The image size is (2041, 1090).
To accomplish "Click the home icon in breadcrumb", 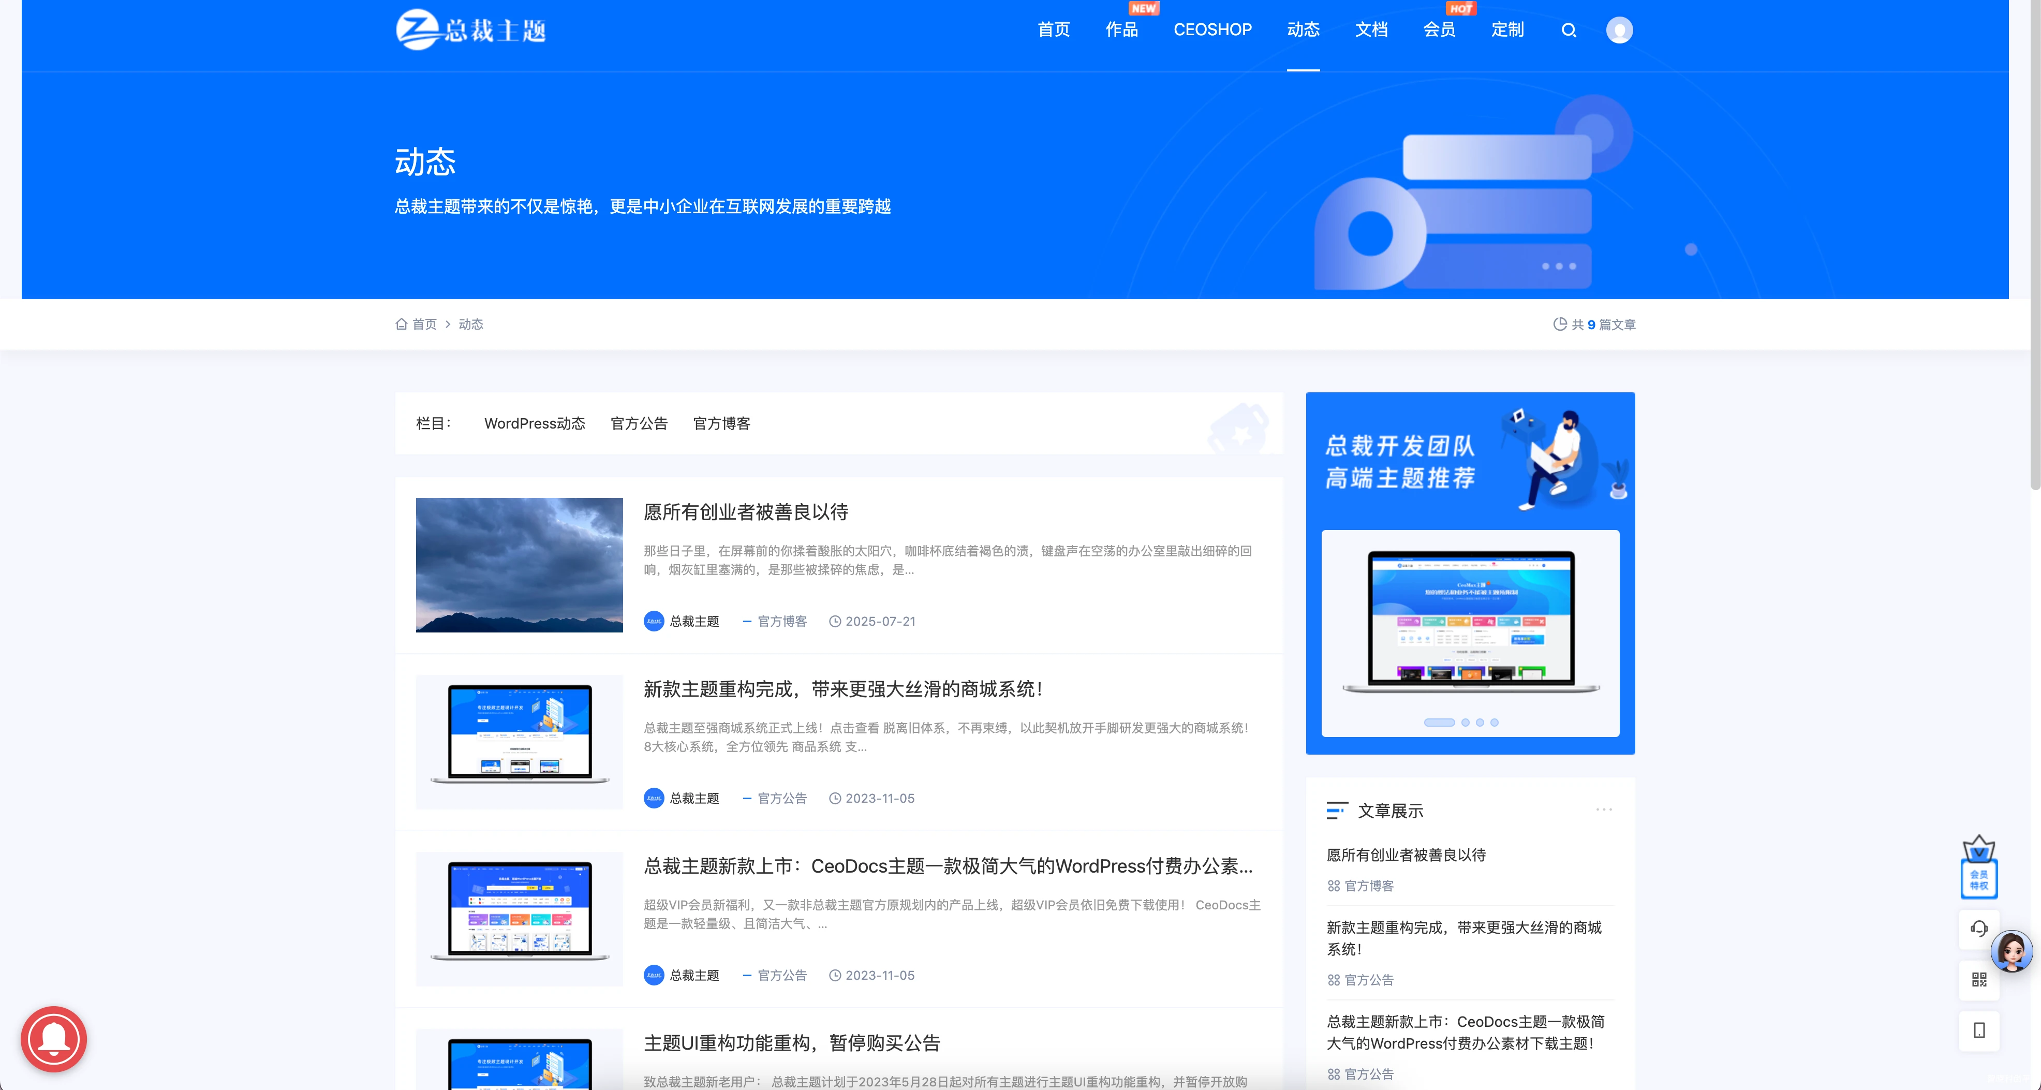I will (402, 324).
